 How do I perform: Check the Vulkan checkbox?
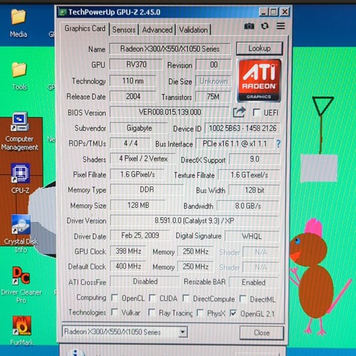coord(115,312)
